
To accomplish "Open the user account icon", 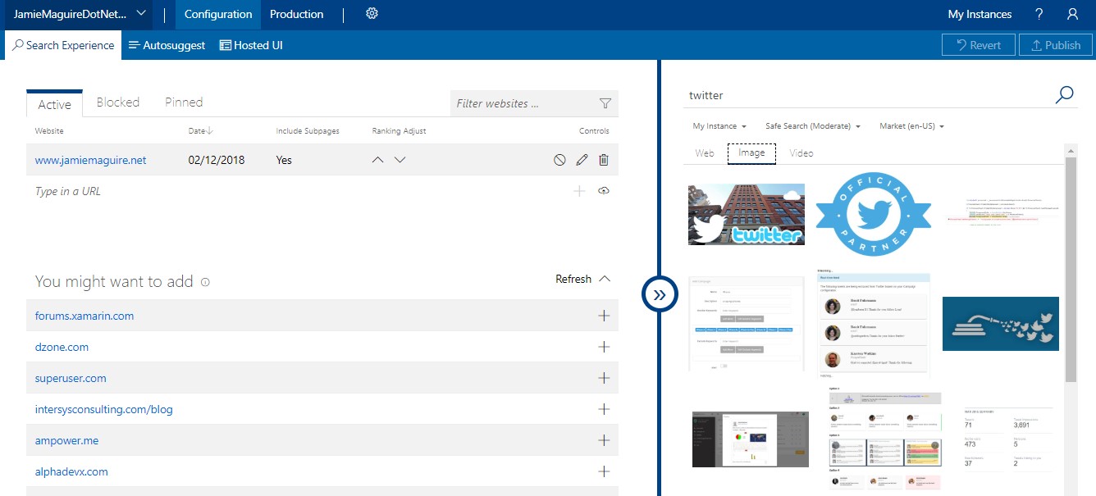I will (x=1072, y=14).
